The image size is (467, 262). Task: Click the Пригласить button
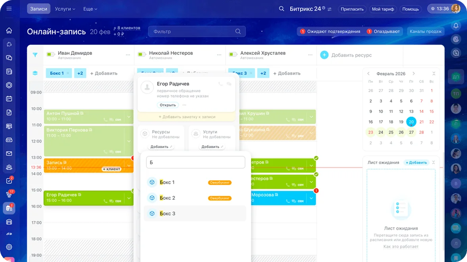352,9
